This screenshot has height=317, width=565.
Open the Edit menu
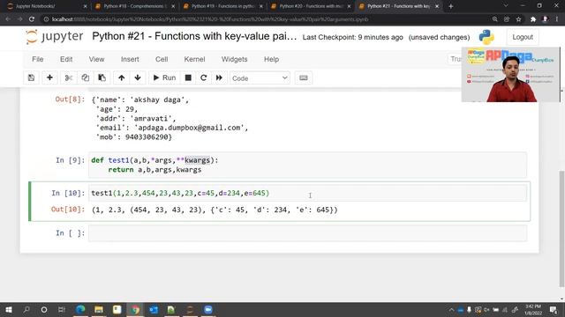tap(66, 59)
